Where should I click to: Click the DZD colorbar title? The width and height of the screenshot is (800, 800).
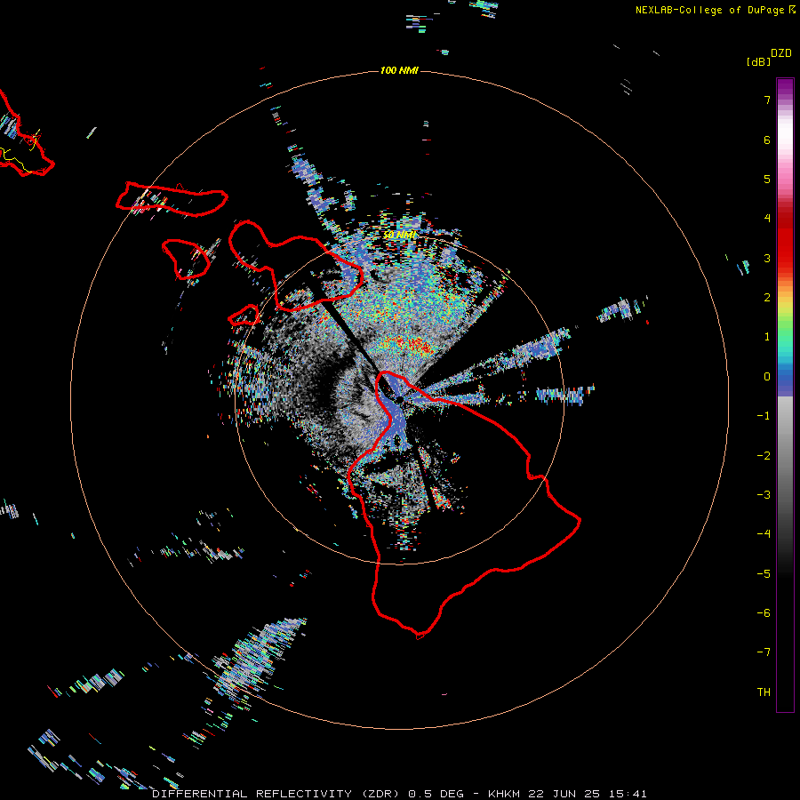point(781,53)
